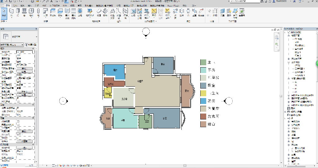This screenshot has height=168, width=318.
Task: Click the Edit Type button
Action: pyautogui.click(x=31, y=45)
